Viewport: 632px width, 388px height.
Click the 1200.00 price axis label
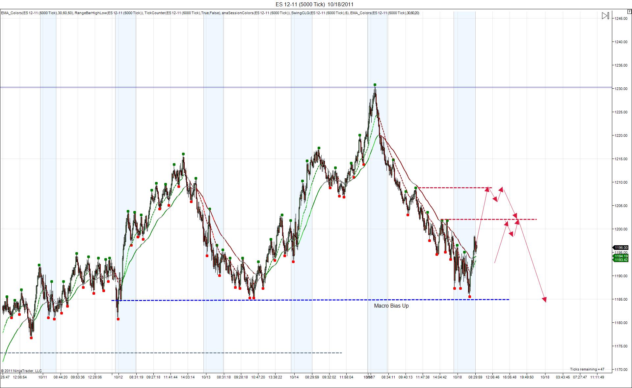[621, 229]
